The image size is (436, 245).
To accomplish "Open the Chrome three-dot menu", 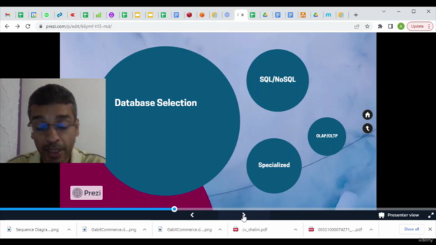I will pos(429,27).
